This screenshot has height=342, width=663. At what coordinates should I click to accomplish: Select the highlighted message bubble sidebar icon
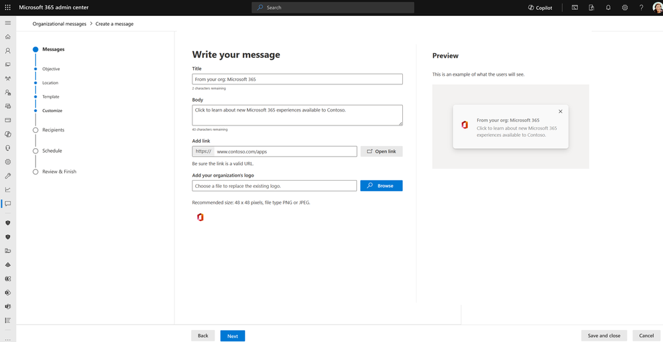click(7, 204)
